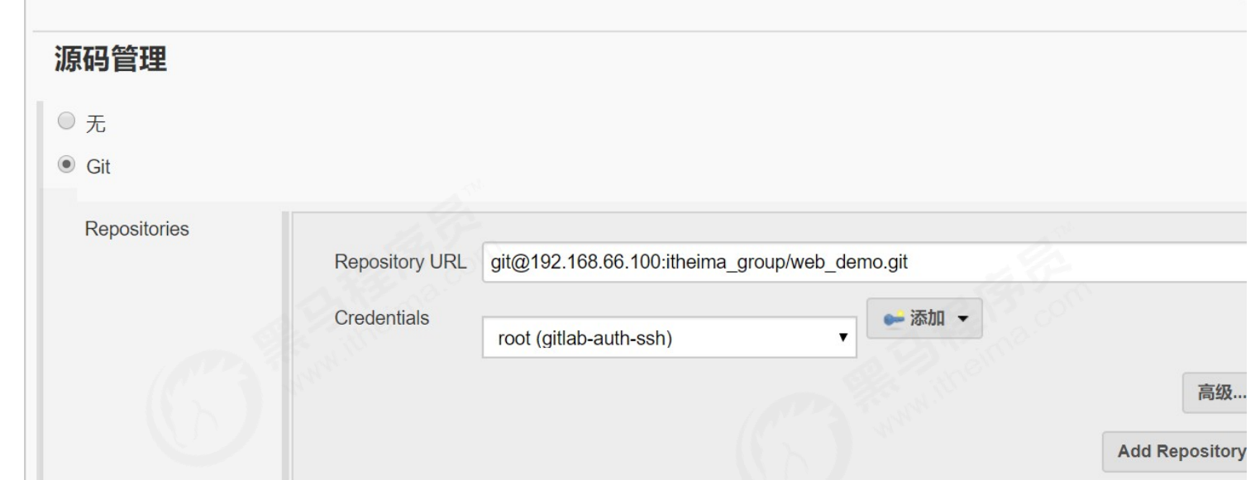Click the 源码管理 section heading
Image resolution: width=1260 pixels, height=480 pixels.
pyautogui.click(x=109, y=59)
